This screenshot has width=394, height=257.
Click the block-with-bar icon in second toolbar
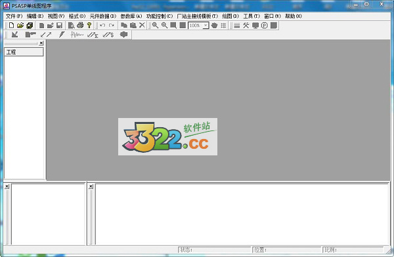[x=30, y=34]
